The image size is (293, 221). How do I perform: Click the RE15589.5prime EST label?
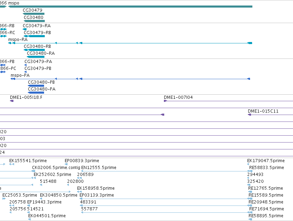point(266,195)
